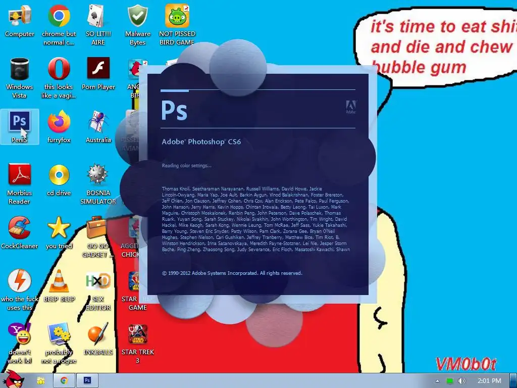The width and height of the screenshot is (517, 388).
Task: Open the INKBALLS desktop icon
Action: (x=98, y=339)
